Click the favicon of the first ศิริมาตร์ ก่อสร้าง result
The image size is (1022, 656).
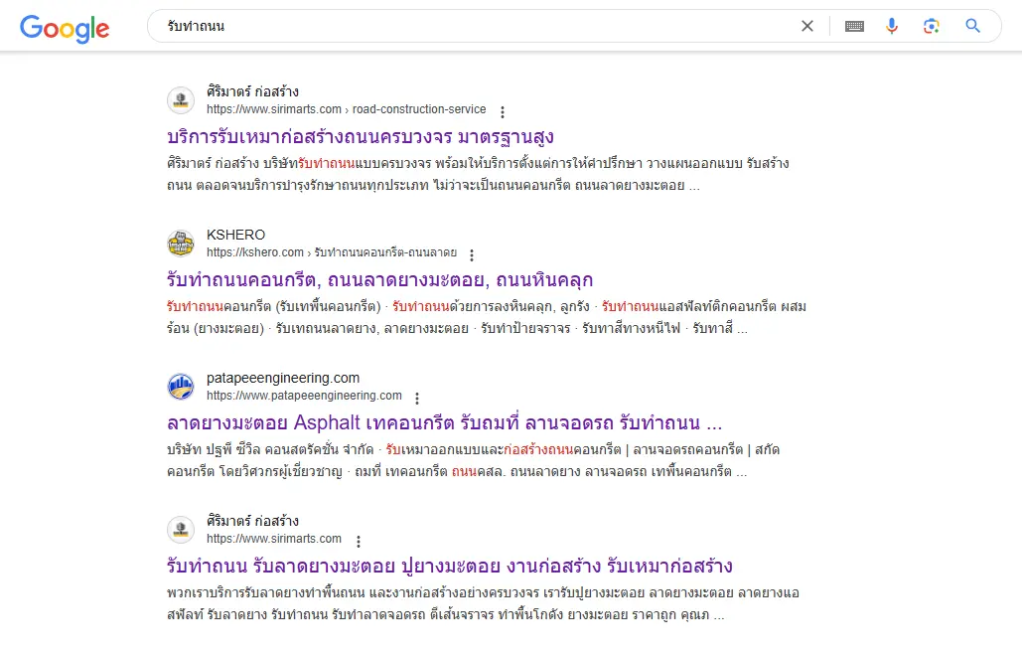pos(181,100)
